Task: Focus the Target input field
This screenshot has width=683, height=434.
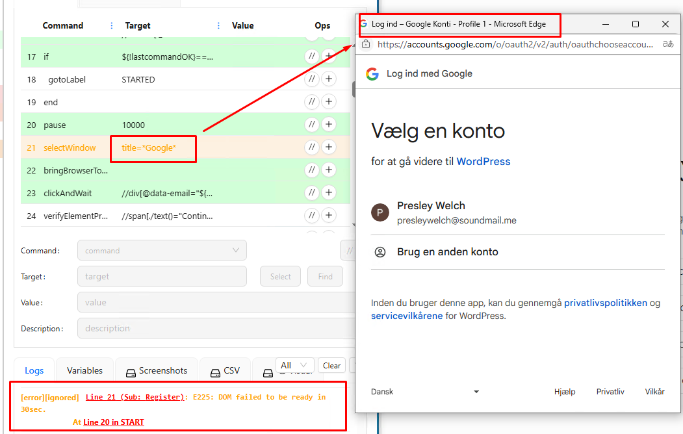Action: [162, 276]
